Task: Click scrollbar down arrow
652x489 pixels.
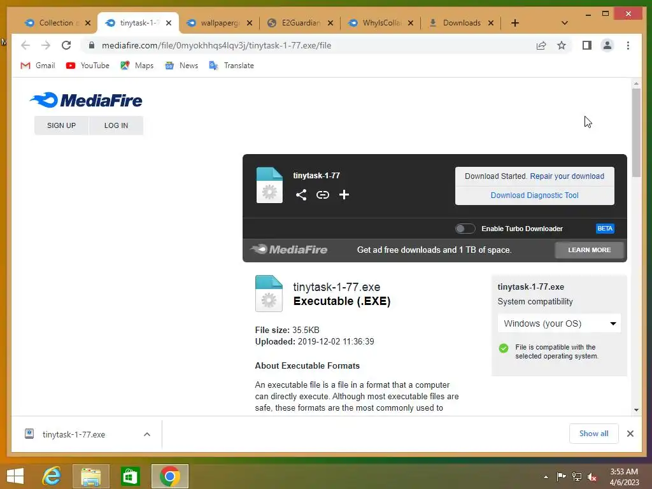Action: 636,410
